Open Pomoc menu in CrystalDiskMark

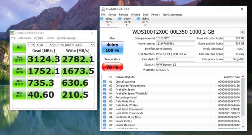tap(50, 38)
